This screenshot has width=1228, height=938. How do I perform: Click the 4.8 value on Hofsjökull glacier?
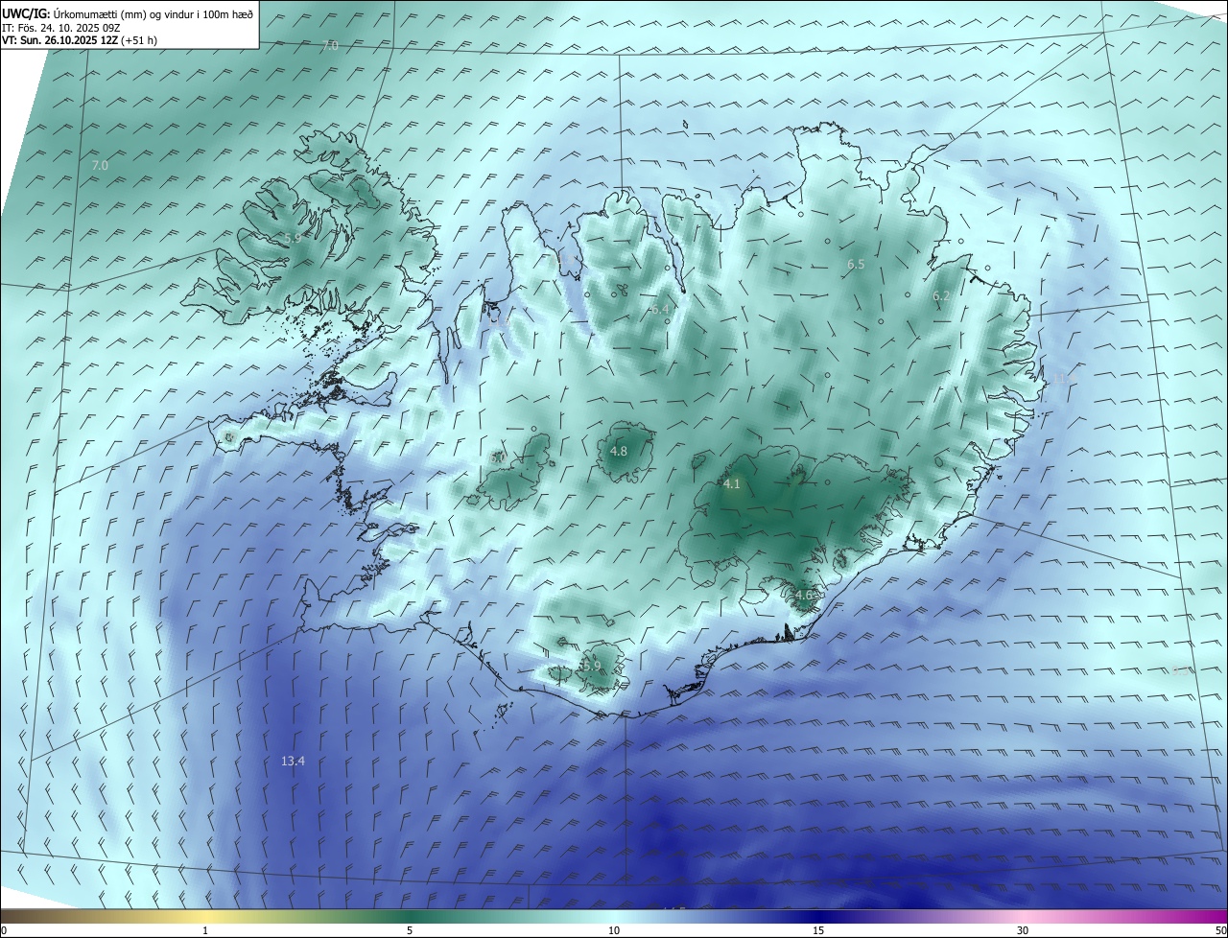(619, 451)
